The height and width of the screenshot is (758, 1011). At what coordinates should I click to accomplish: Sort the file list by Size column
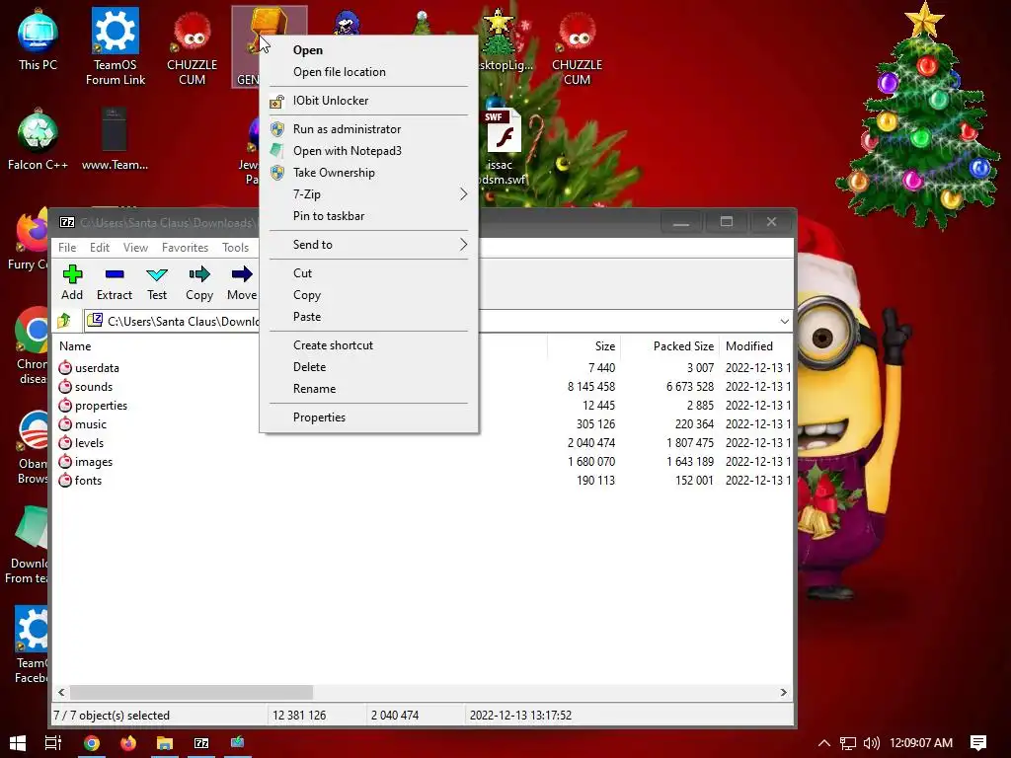[x=605, y=346]
